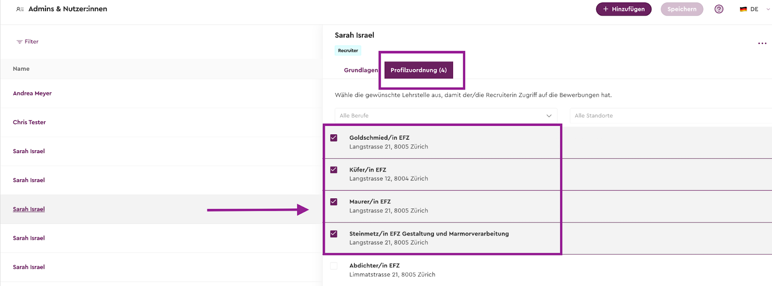This screenshot has height=286, width=772.
Task: Open the three-dot more options menu
Action: coord(762,43)
